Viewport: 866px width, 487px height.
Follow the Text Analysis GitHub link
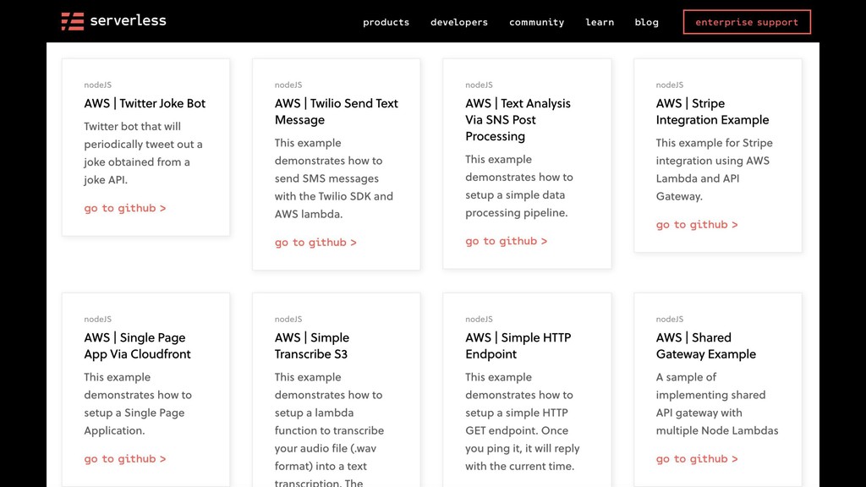506,241
